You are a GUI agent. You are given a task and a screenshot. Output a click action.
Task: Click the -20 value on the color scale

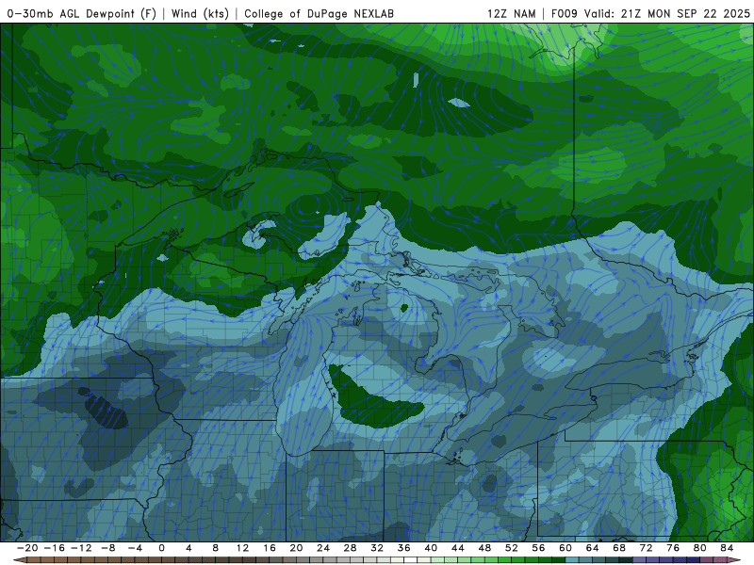point(27,548)
